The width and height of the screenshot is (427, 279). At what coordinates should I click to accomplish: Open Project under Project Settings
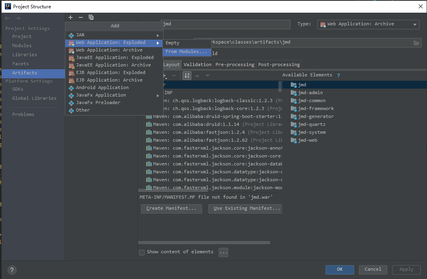(22, 36)
